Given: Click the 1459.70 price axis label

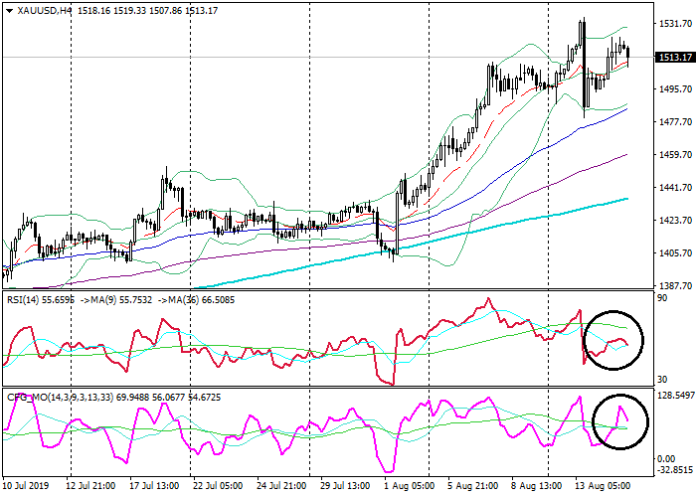Looking at the screenshot, I should (673, 155).
